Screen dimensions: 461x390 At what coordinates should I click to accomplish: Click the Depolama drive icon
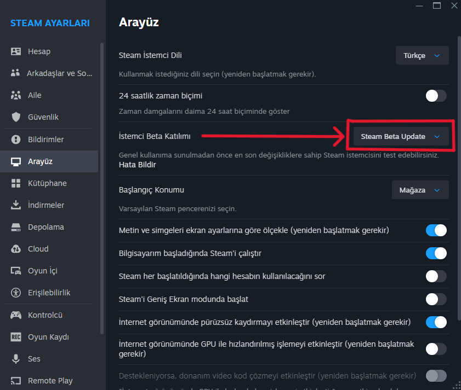point(16,227)
